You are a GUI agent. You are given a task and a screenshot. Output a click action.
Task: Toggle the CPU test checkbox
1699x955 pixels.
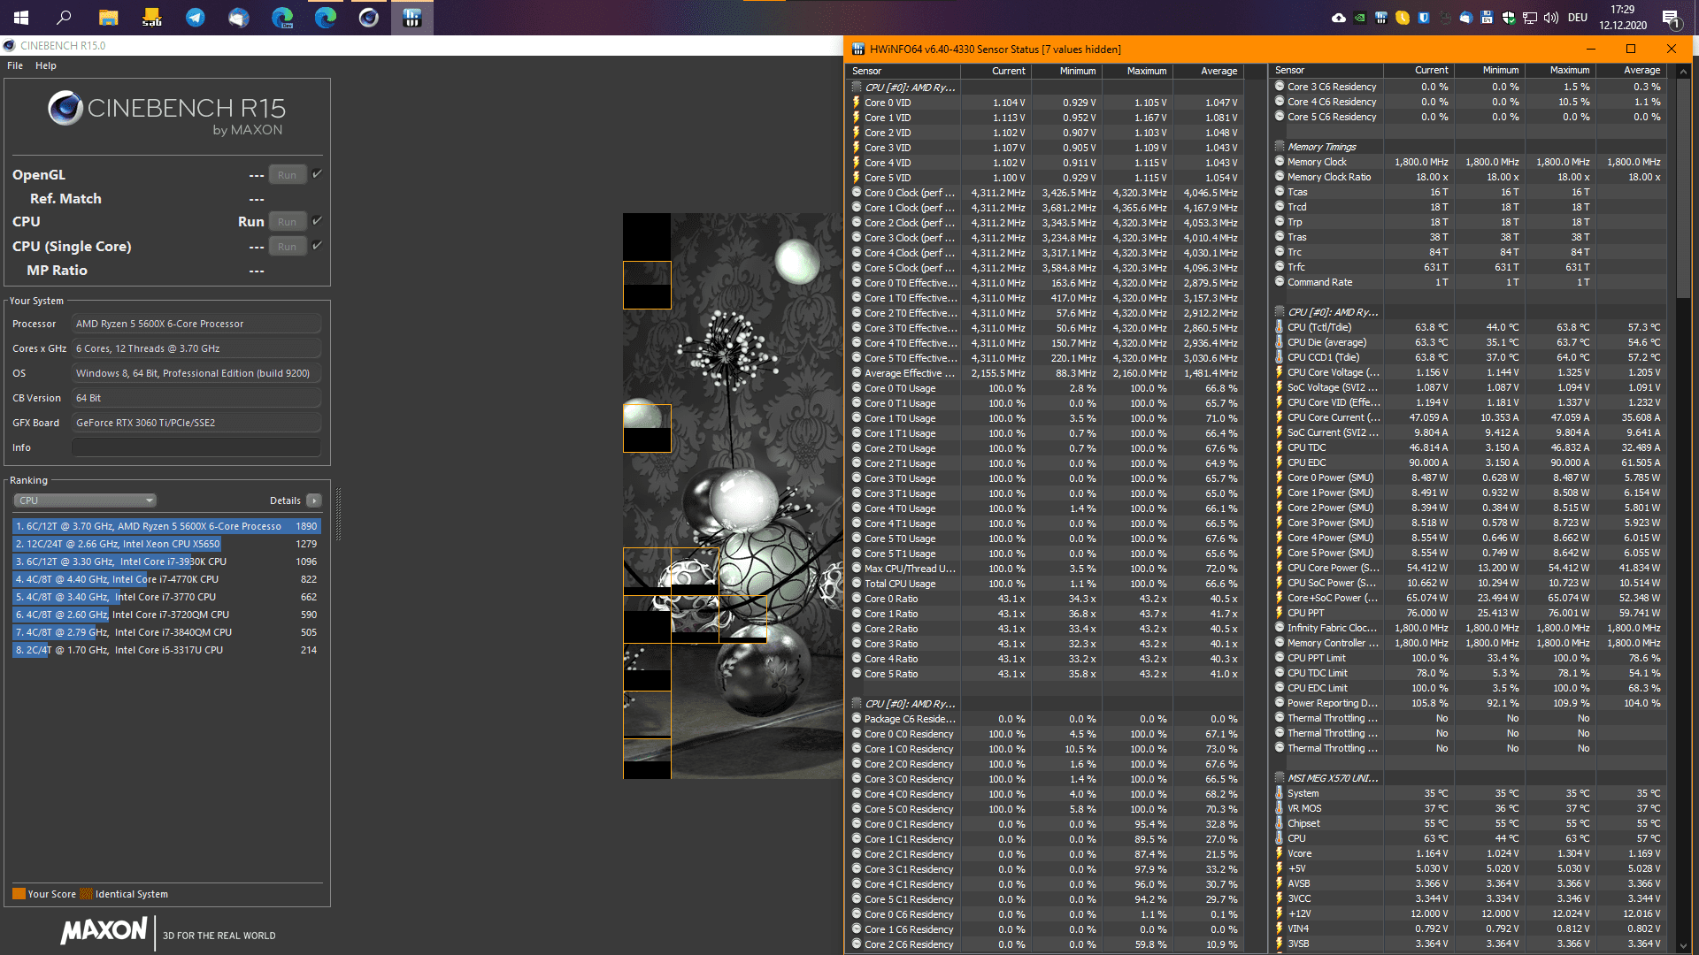coord(317,221)
